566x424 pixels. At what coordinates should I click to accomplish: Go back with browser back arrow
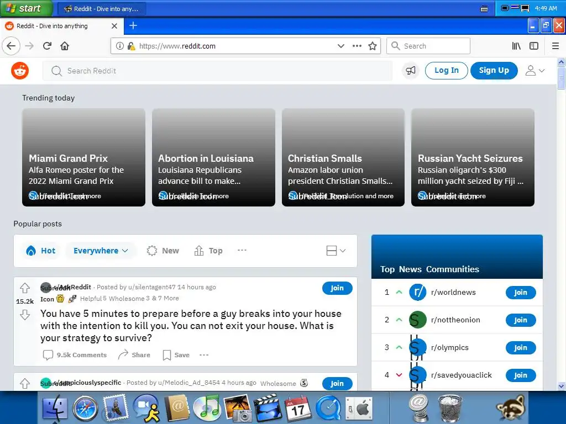click(11, 46)
